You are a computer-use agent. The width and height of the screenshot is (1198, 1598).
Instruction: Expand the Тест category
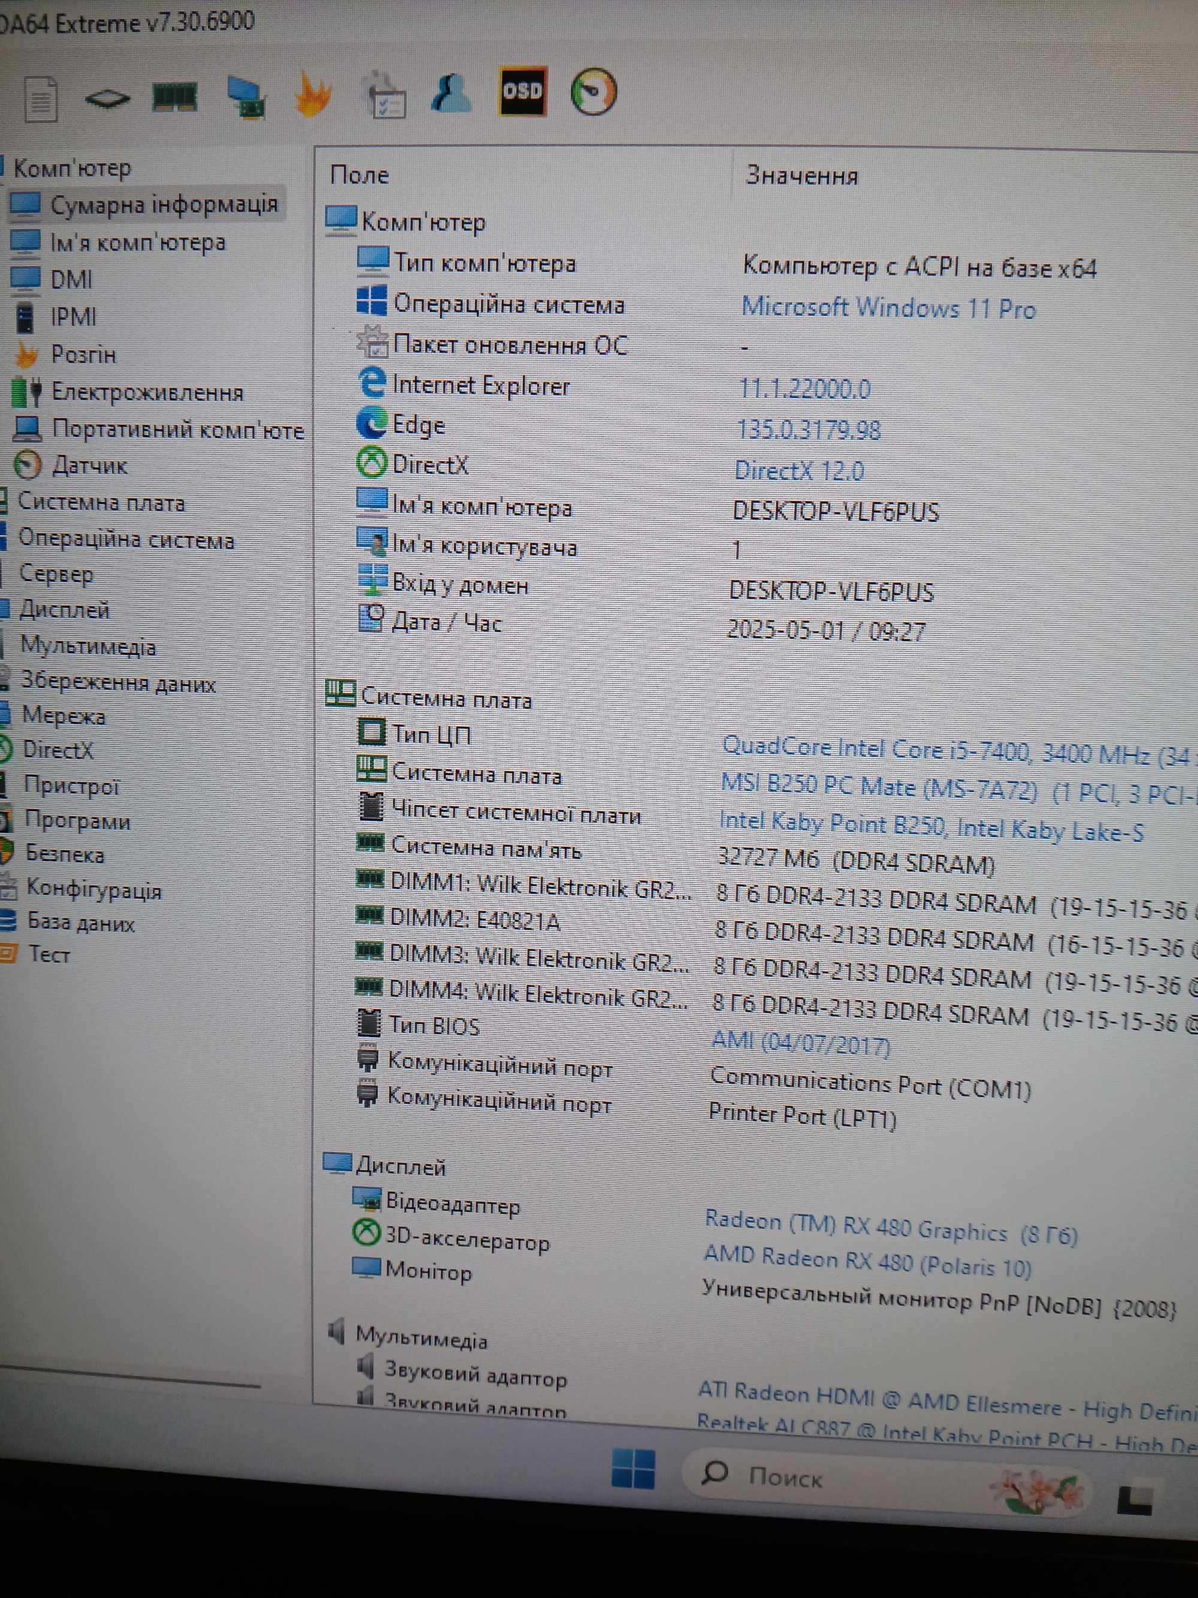point(49,954)
